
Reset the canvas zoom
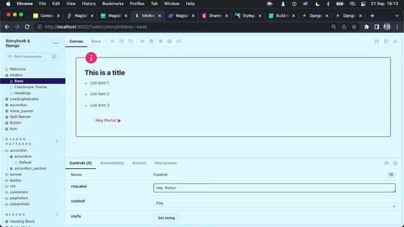coord(131,41)
